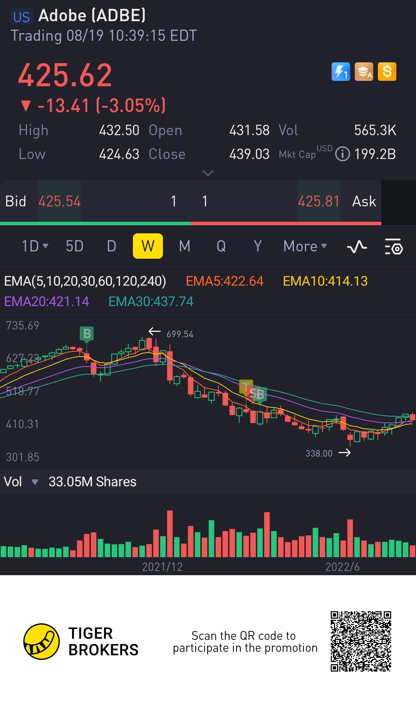This screenshot has height=708, width=416.
Task: Open the orange stacked-layers icon
Action: pos(364,72)
